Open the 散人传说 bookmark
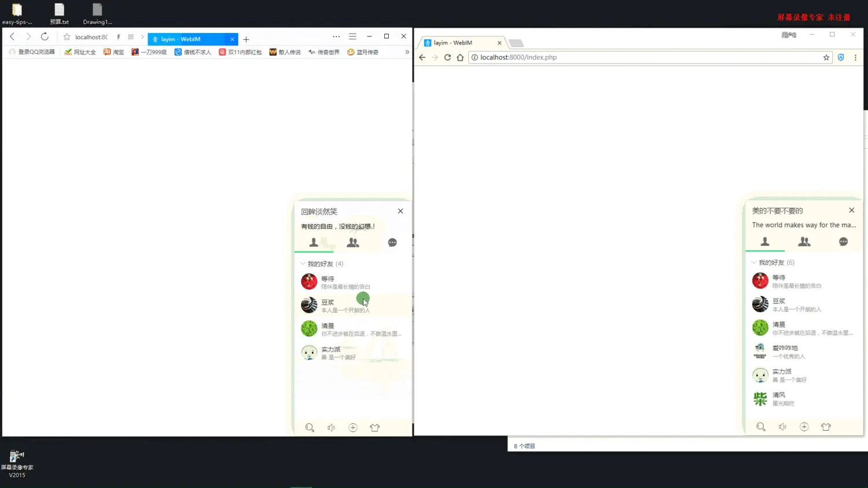Viewport: 868px width, 488px height. (x=285, y=52)
